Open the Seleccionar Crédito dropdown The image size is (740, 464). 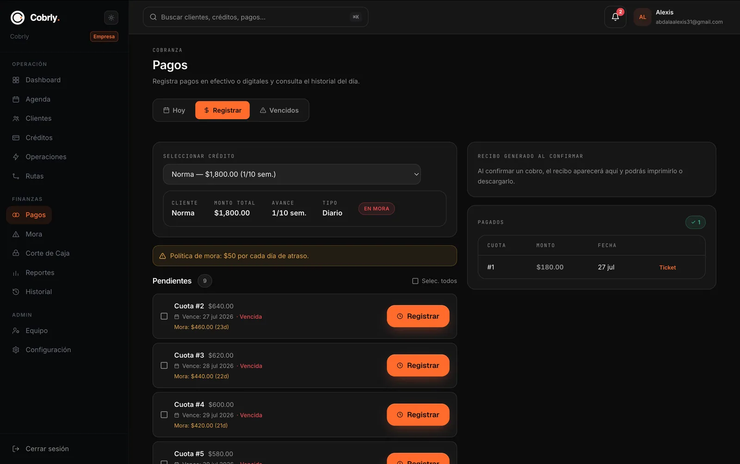292,174
